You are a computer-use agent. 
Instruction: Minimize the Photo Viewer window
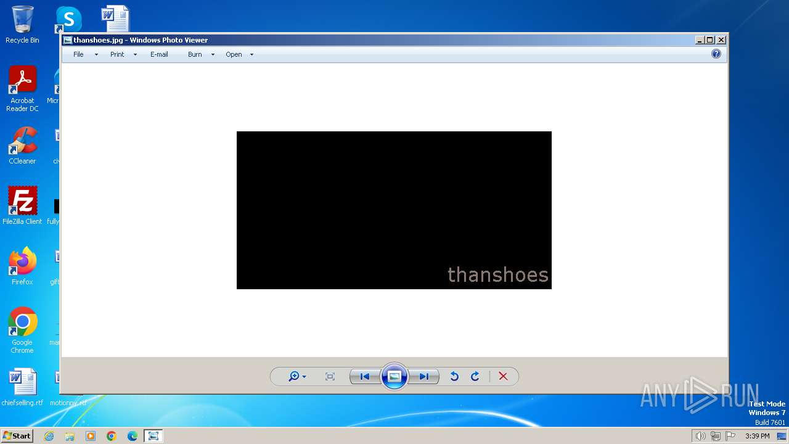700,40
